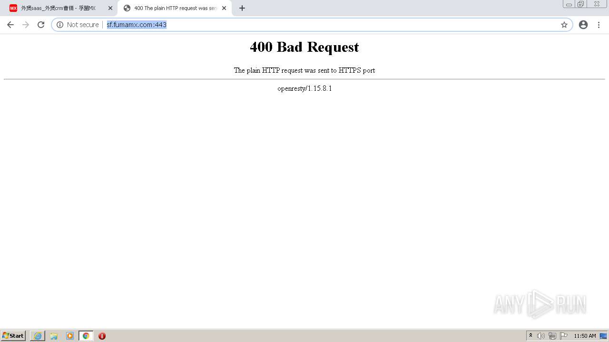Viewport: 609px width, 342px height.
Task: Show hidden system tray icons
Action: pyautogui.click(x=530, y=336)
